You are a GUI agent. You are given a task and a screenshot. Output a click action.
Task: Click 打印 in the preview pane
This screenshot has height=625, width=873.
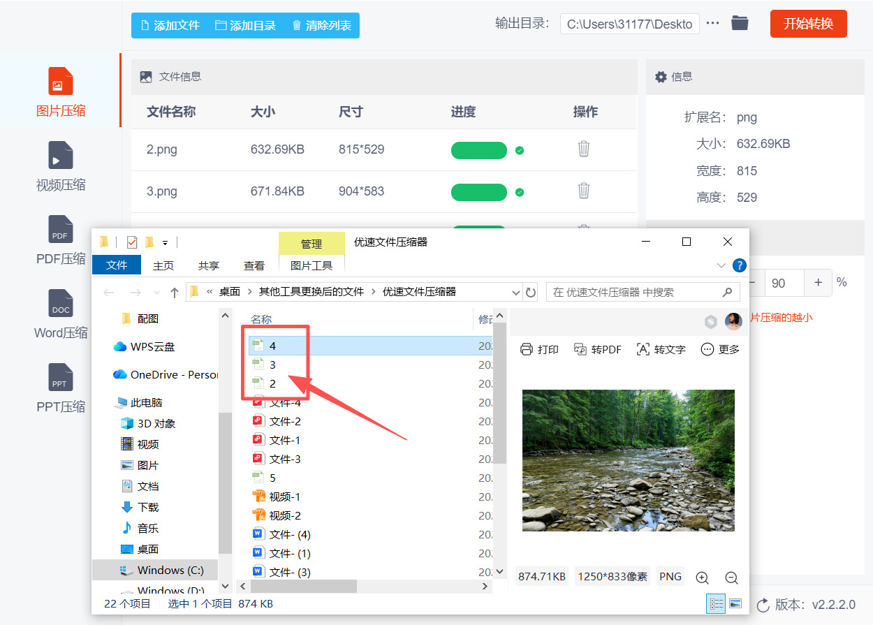pyautogui.click(x=539, y=349)
